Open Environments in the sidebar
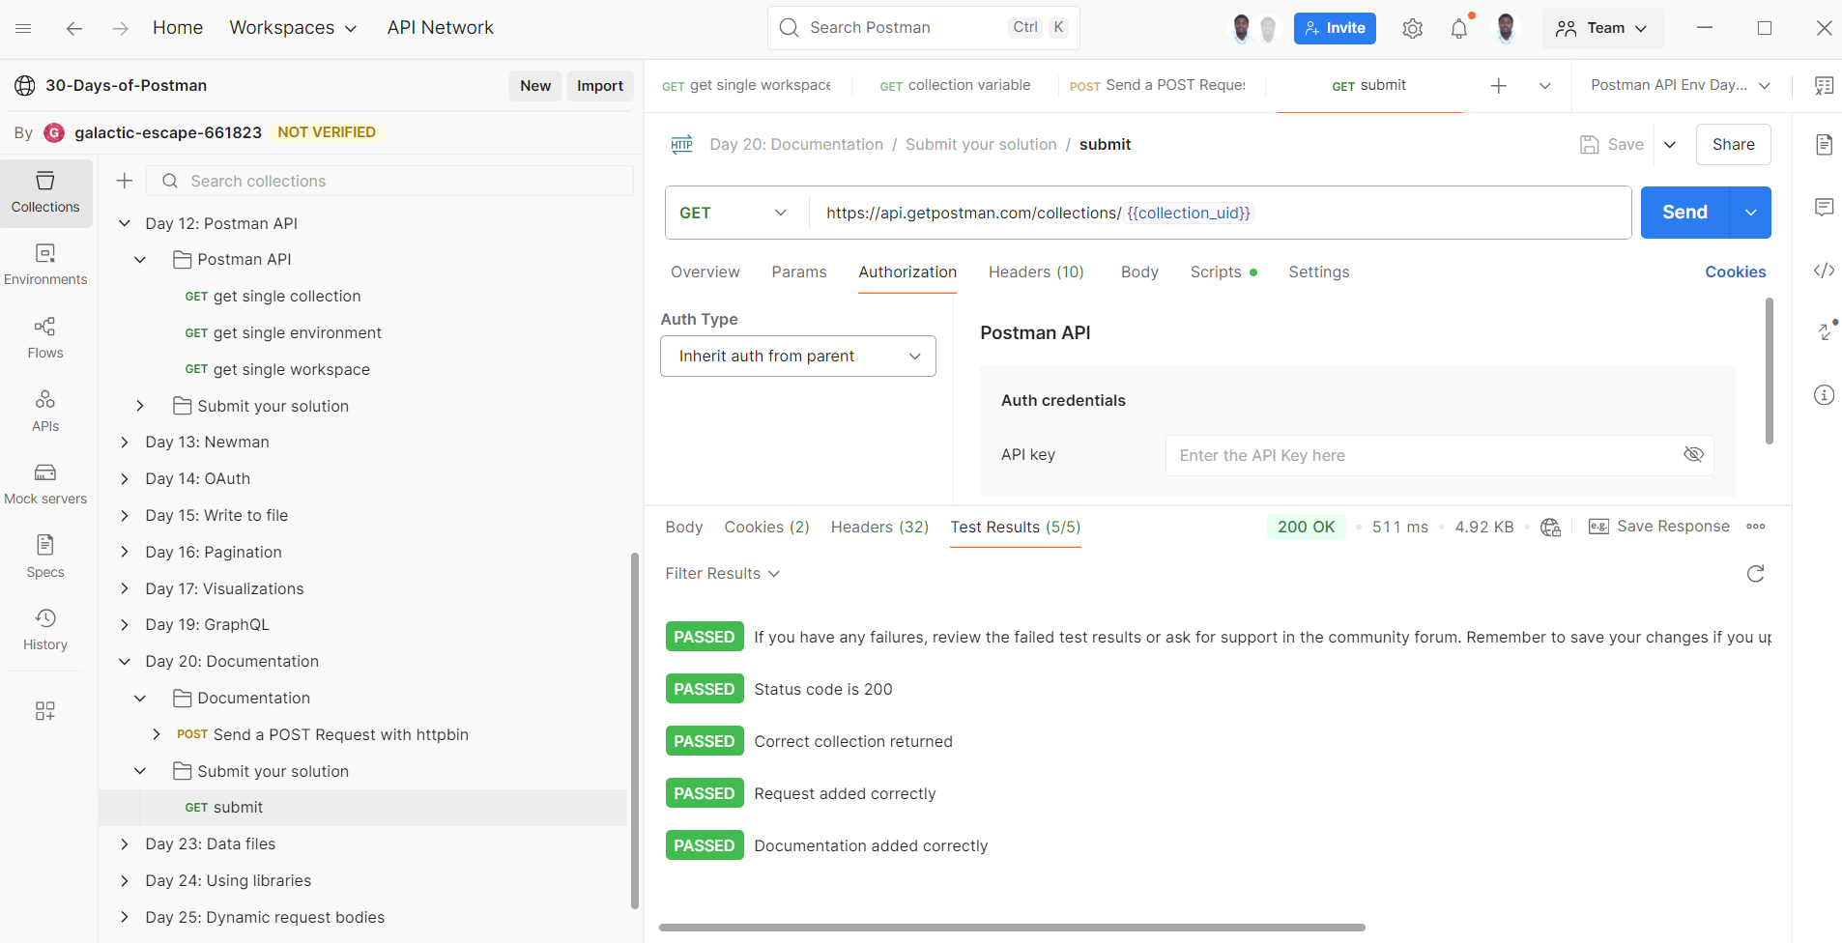The width and height of the screenshot is (1842, 943). coord(45,266)
